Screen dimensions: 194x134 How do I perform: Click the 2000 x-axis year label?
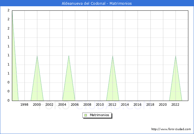(37, 105)
